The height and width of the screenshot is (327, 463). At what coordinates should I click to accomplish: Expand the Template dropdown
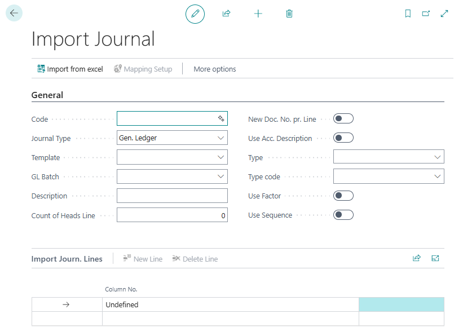(x=172, y=157)
